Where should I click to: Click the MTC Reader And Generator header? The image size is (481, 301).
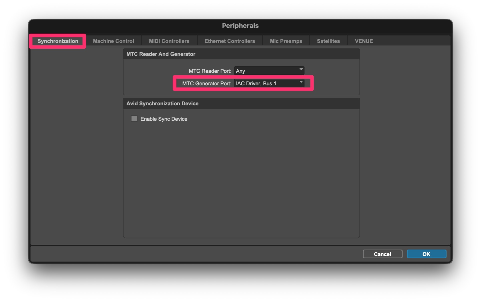161,54
